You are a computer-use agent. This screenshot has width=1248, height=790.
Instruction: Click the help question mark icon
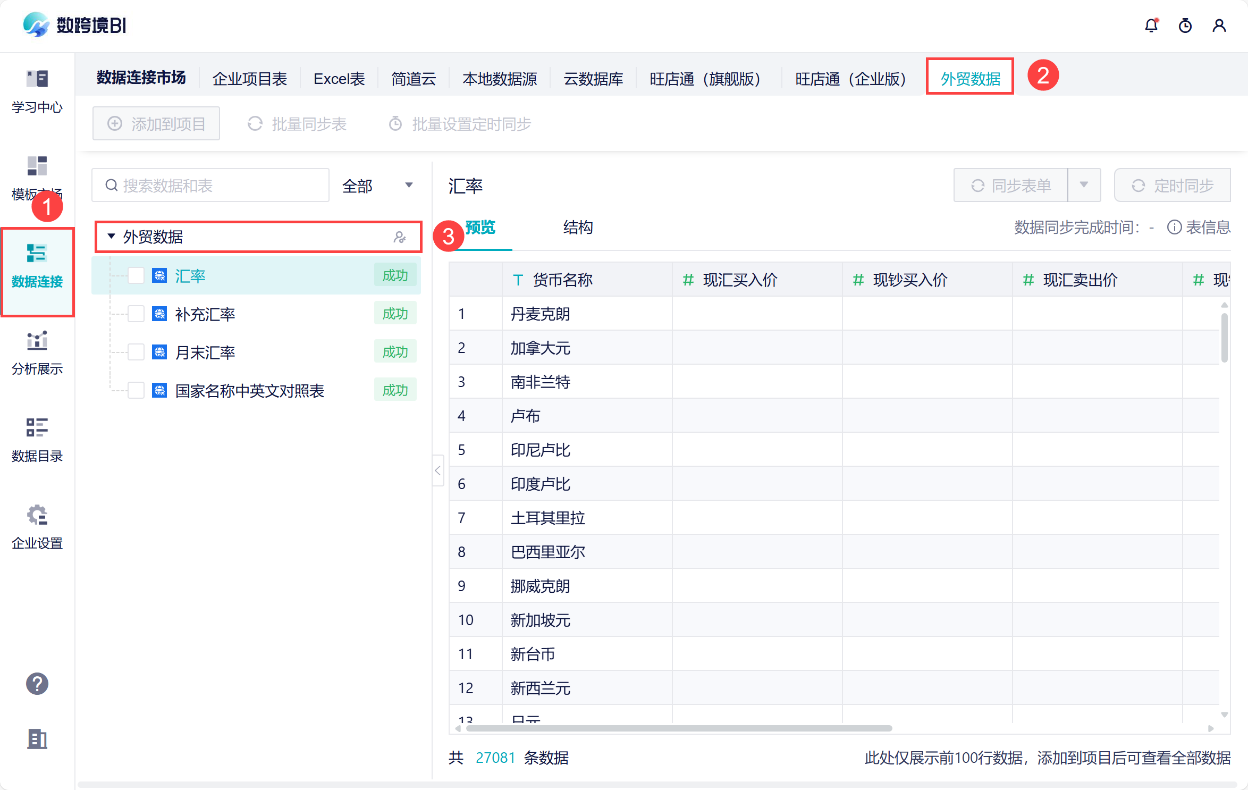pyautogui.click(x=37, y=684)
